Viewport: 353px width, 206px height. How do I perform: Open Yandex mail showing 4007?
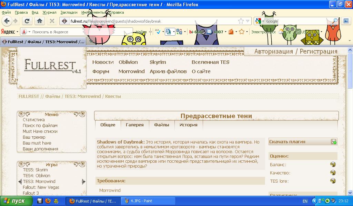tap(215, 32)
